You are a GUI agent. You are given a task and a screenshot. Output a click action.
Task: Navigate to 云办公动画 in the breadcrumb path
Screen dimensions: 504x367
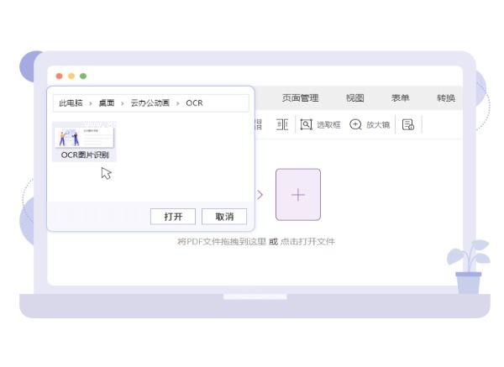pos(150,103)
